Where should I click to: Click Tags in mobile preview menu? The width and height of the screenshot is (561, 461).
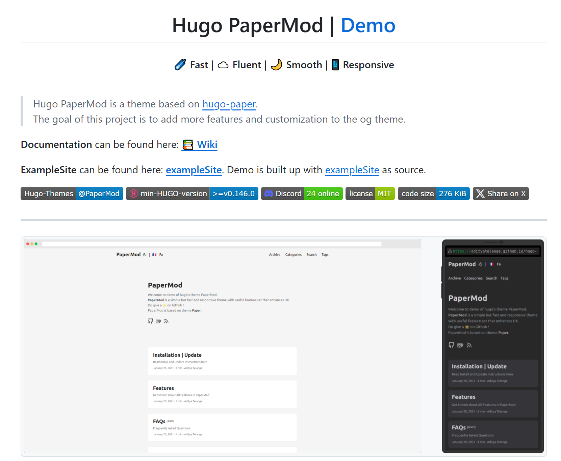[x=504, y=278]
